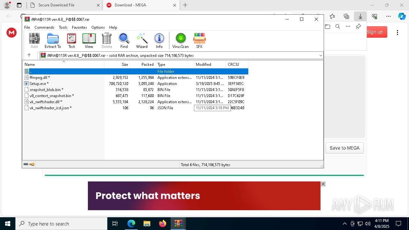Viewport: 409px width, 230px height.
Task: Open the Help menu
Action: (x=113, y=27)
